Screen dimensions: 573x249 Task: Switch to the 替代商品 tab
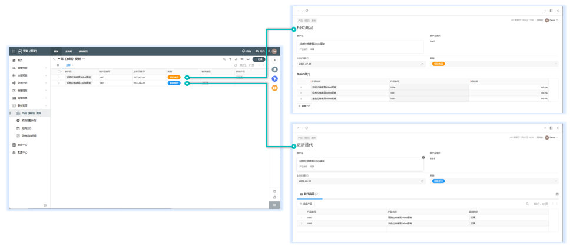click(310, 194)
